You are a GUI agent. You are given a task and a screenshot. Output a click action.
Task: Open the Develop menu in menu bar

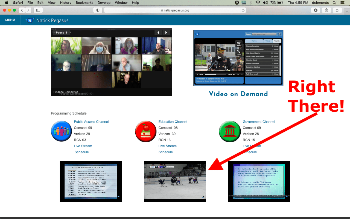[x=104, y=3]
